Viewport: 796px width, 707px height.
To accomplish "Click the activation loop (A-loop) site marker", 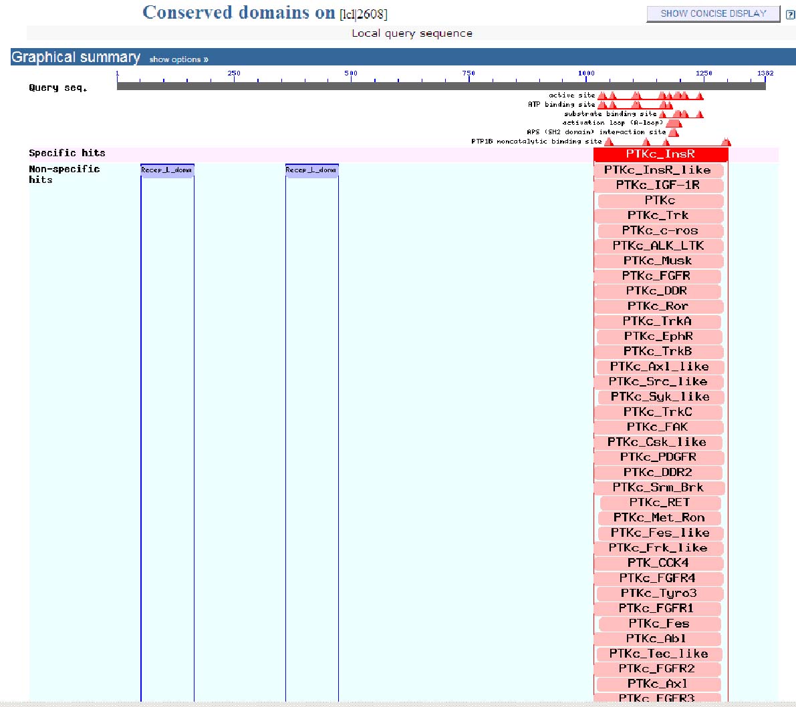I will (674, 124).
